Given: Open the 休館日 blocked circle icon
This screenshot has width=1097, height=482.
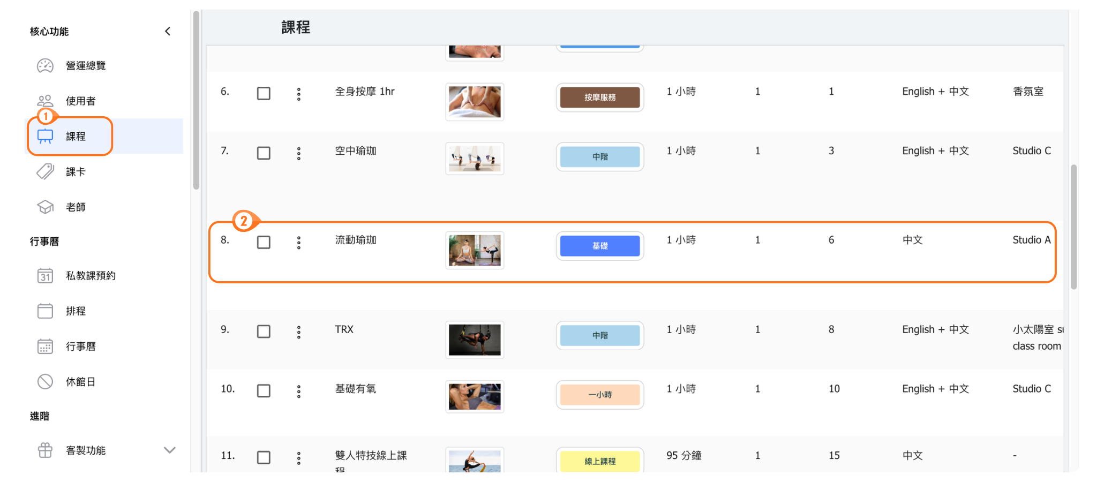Looking at the screenshot, I should click(45, 382).
